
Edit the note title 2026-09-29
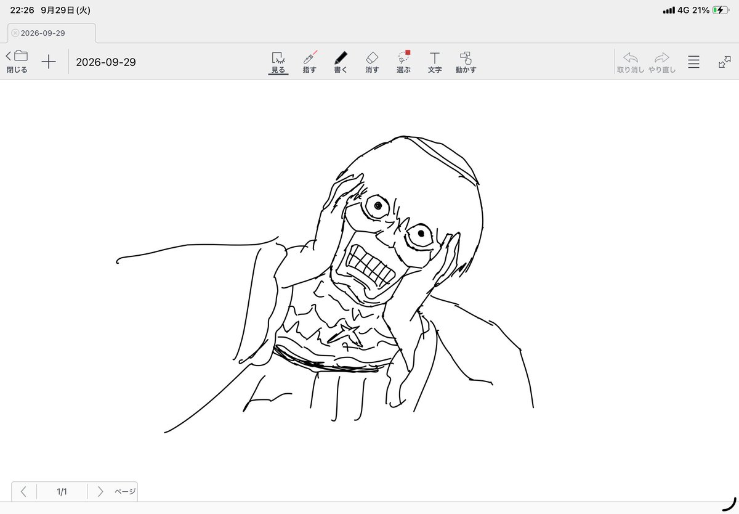tap(106, 62)
